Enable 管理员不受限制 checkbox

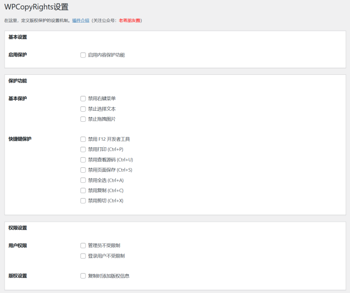coord(83,246)
